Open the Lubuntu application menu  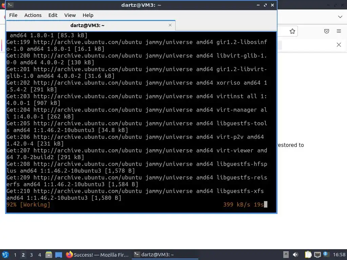tap(5, 255)
